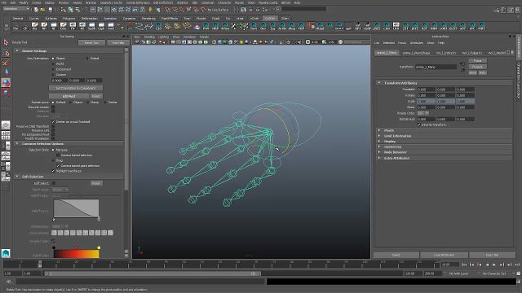This screenshot has height=293, width=522.
Task: Toggle the Attribute Editor status-line icon
Action: point(503,10)
